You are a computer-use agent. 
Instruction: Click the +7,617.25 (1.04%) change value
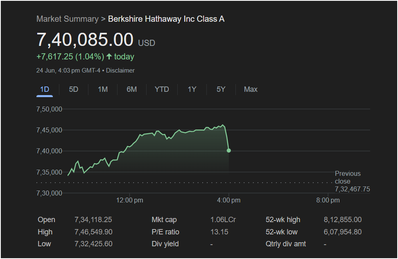point(70,57)
